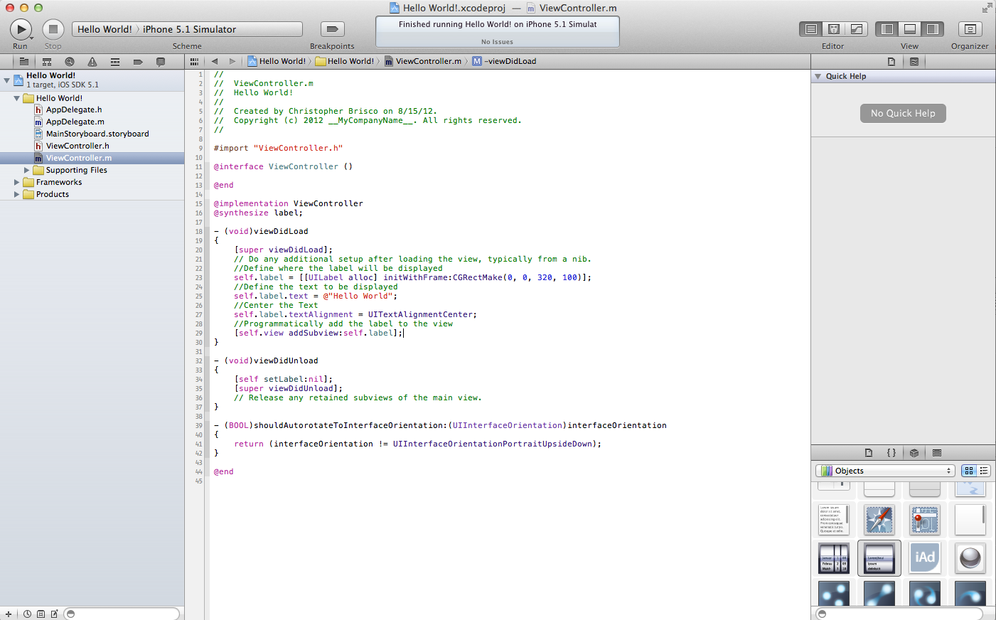Image resolution: width=996 pixels, height=620 pixels.
Task: Select the Project navigator folder icon
Action: coord(24,62)
